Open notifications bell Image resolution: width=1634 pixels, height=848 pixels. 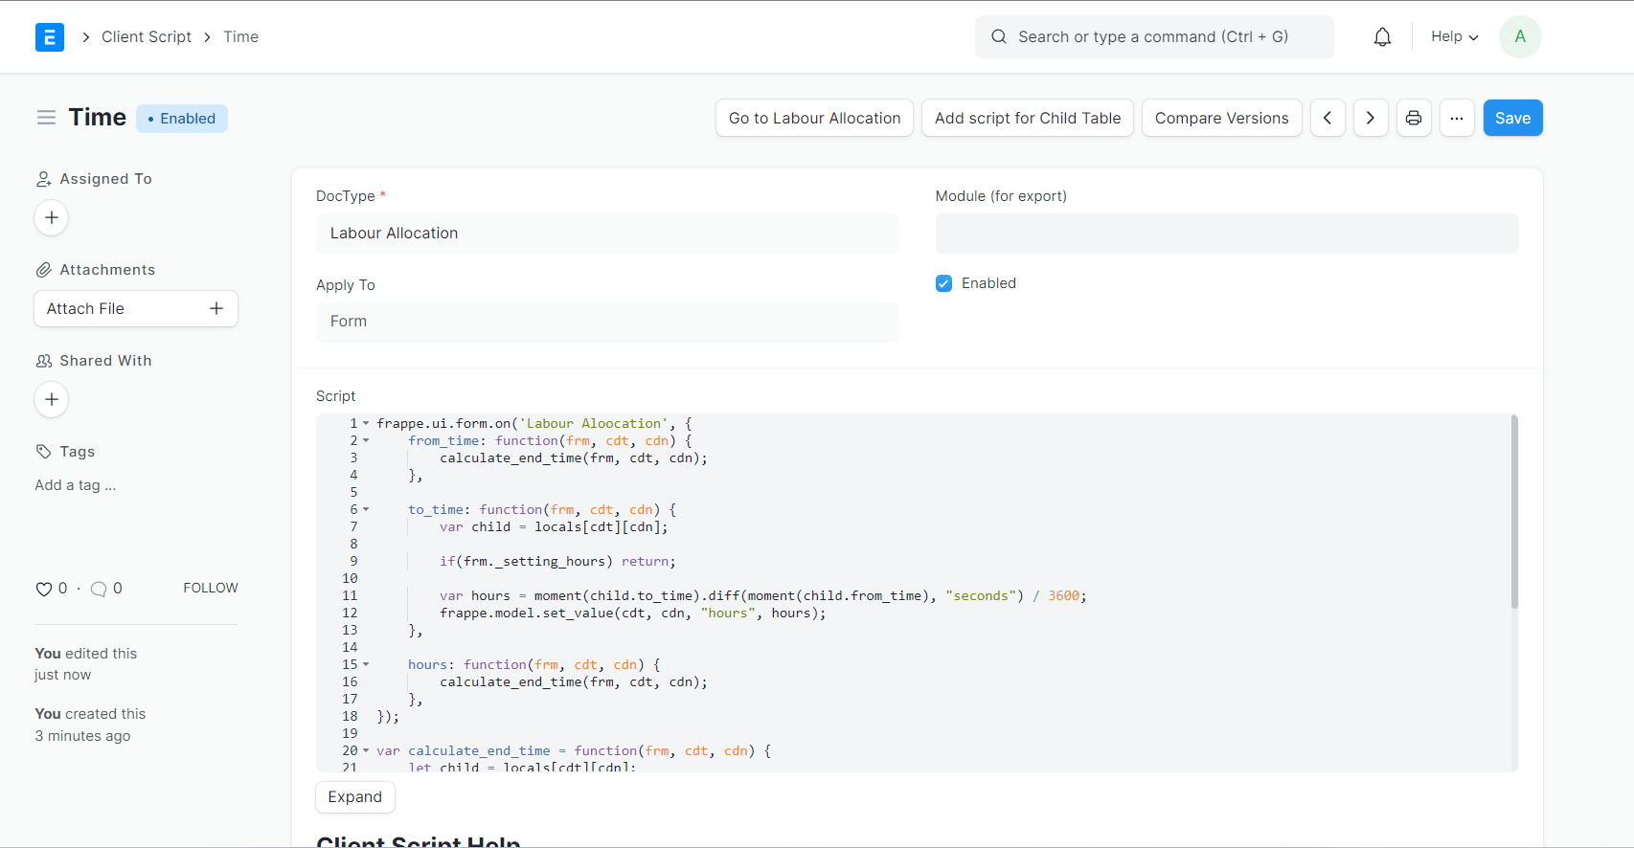click(1382, 36)
